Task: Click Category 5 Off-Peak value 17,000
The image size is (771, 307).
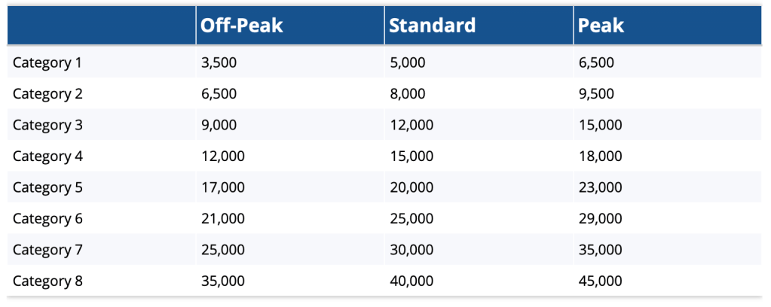Action: pyautogui.click(x=223, y=187)
